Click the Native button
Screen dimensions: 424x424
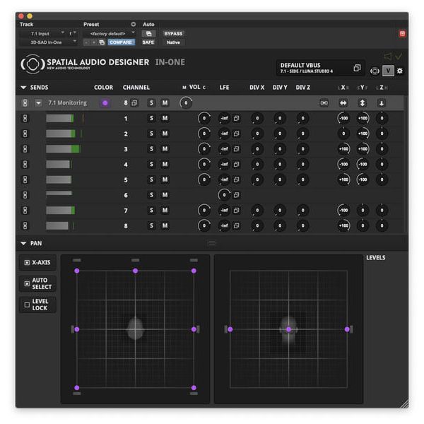[173, 42]
